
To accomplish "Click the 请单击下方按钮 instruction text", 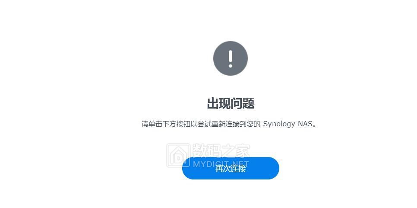I will [165, 124].
